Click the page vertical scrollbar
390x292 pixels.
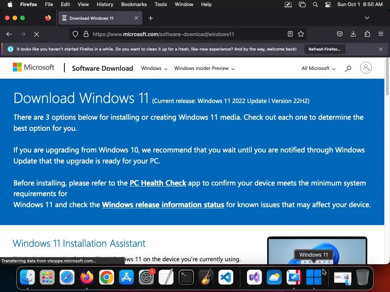[x=387, y=77]
